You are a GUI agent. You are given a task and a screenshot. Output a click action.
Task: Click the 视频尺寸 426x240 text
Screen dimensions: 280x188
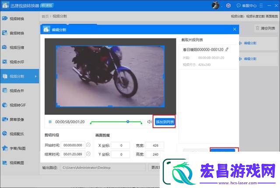pyautogui.click(x=196, y=65)
